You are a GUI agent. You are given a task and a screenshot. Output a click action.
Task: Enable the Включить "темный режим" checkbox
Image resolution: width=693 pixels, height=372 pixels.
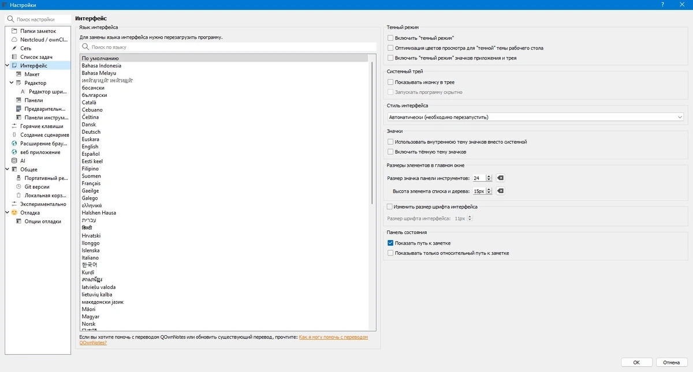pos(391,38)
